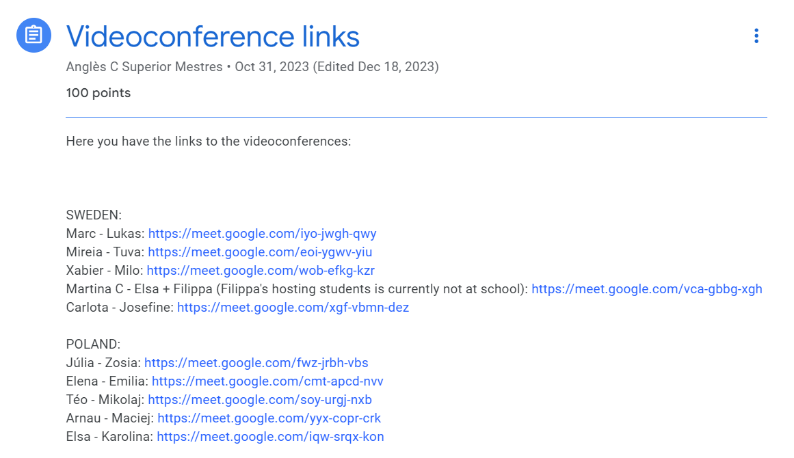Open Arnau - Maciej meet link
Viewport: 794px width, 458px height.
pos(269,418)
